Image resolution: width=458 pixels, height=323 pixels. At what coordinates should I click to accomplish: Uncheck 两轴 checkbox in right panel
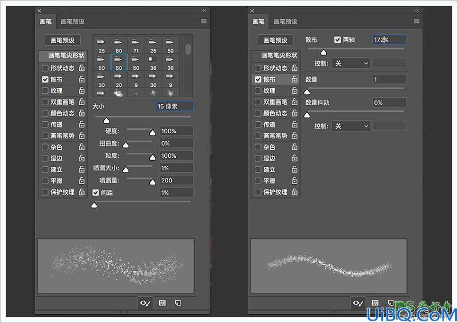click(337, 39)
